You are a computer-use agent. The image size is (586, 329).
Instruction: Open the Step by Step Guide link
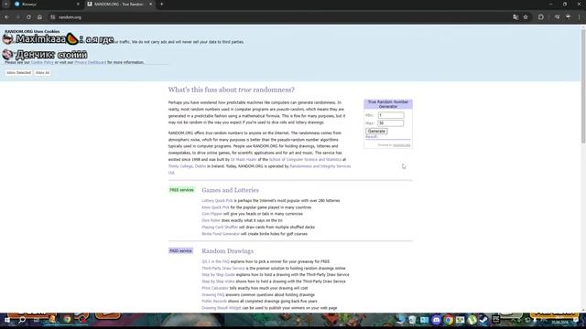coord(218,275)
